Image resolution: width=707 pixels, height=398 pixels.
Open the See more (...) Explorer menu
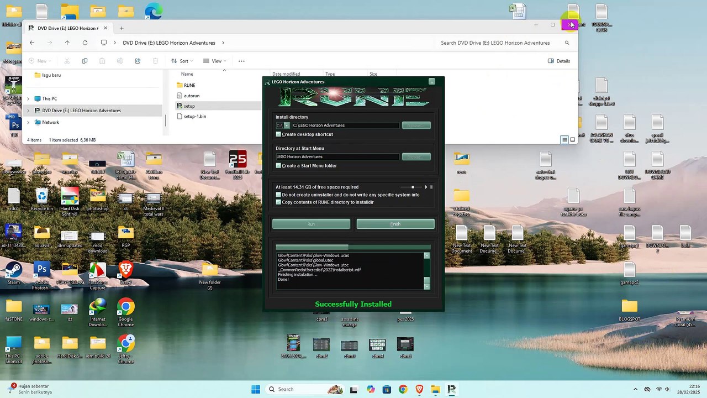pyautogui.click(x=241, y=61)
